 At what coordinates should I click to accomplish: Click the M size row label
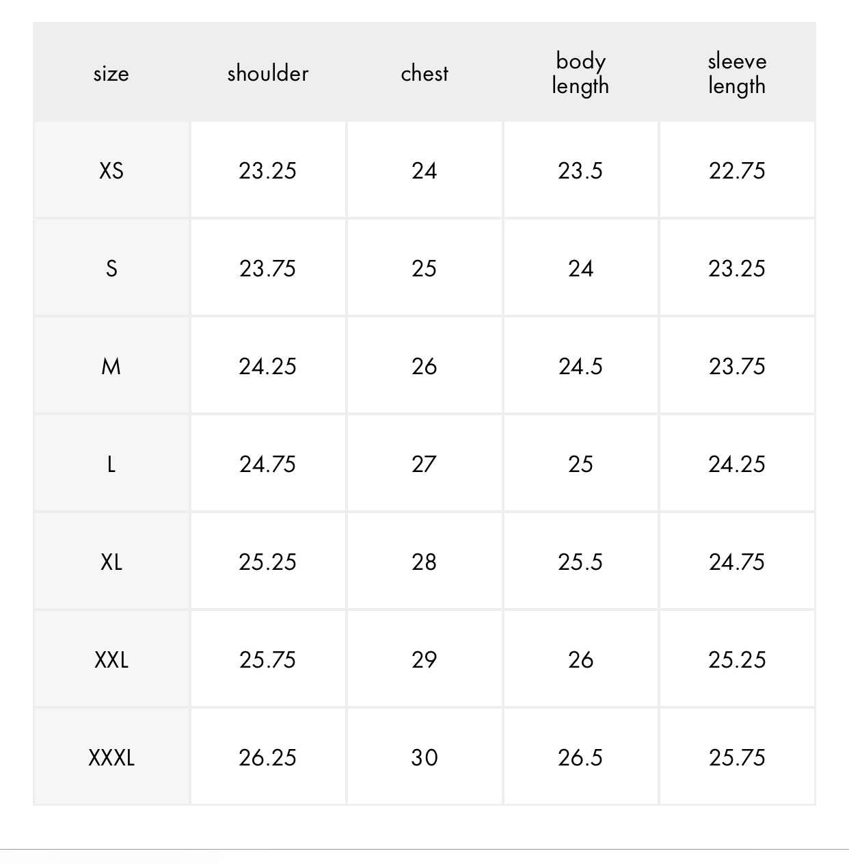(111, 366)
